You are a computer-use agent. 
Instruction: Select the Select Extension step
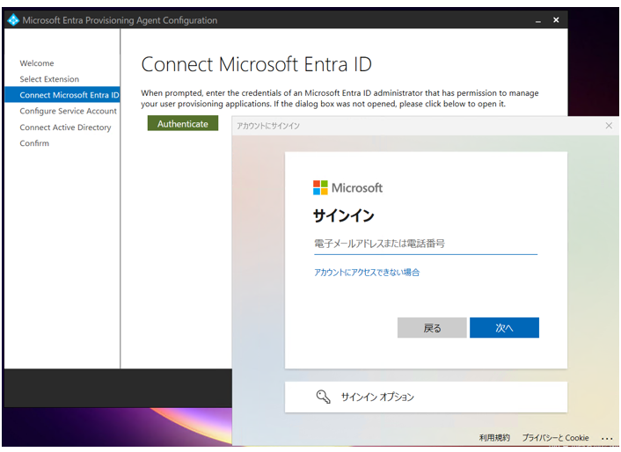(49, 79)
